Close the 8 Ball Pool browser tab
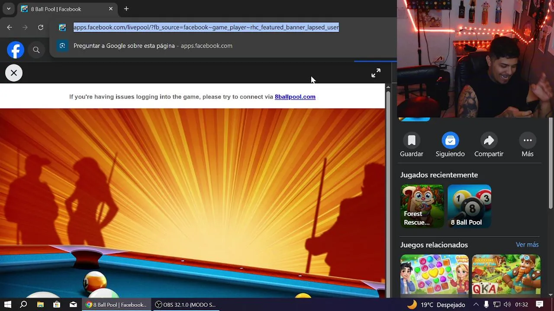Screen dimensions: 554x311 pyautogui.click(x=111, y=9)
